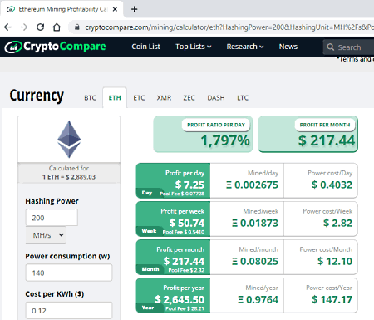This screenshot has height=320, width=374.
Task: Switch to the BTC currency tab
Action: (90, 98)
